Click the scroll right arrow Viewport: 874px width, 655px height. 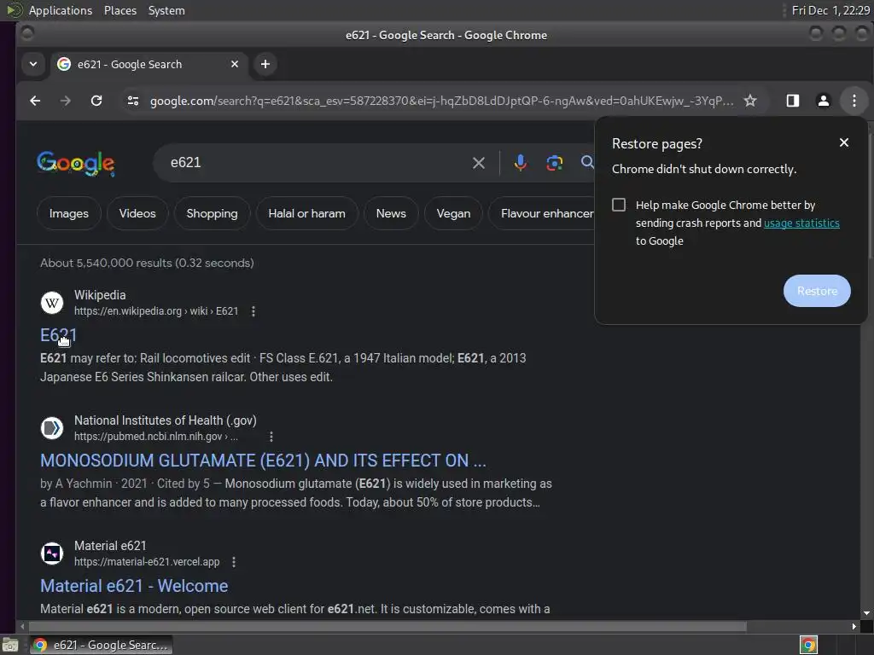[x=854, y=627]
